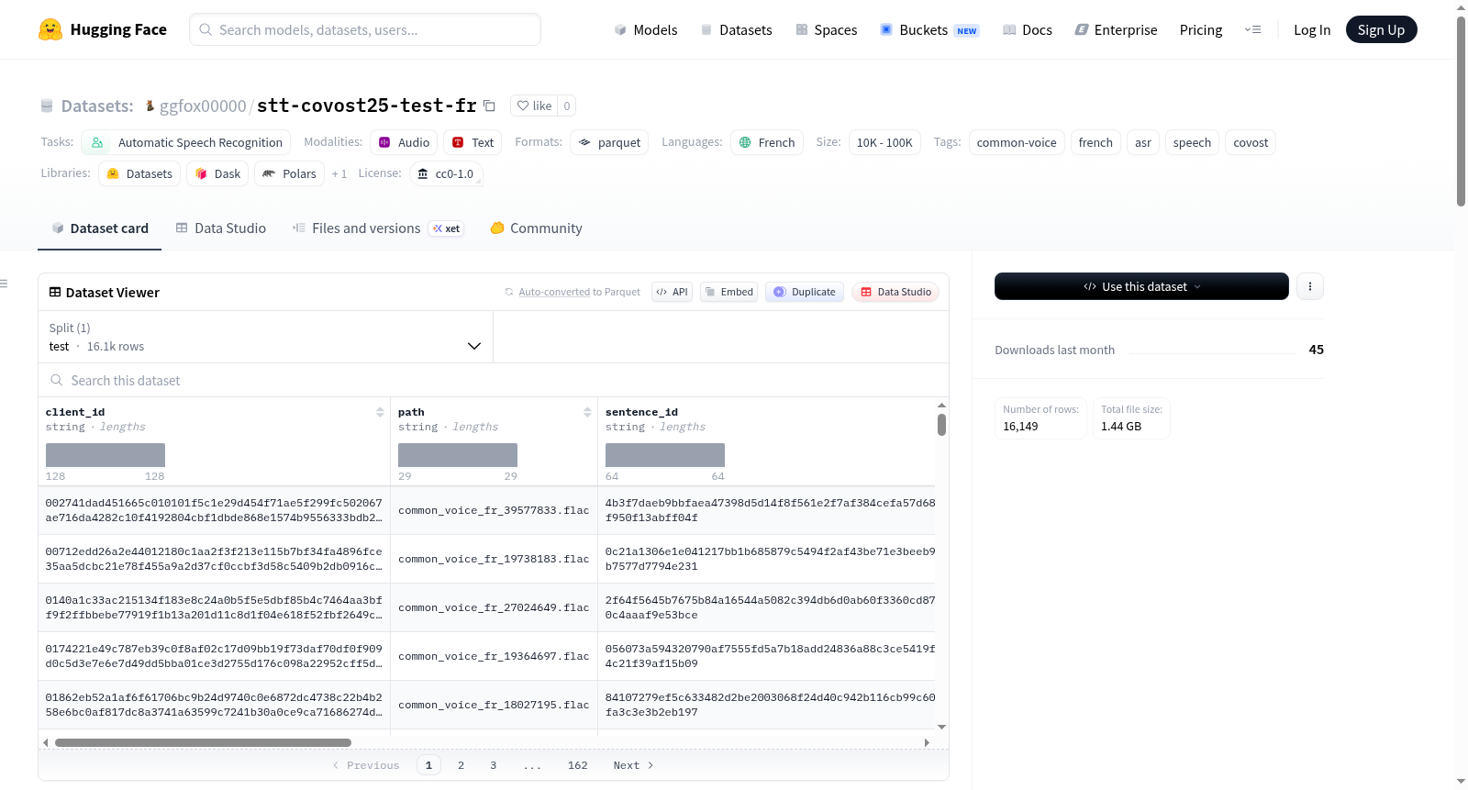Select the asr tag
The height and width of the screenshot is (790, 1468).
[1143, 142]
